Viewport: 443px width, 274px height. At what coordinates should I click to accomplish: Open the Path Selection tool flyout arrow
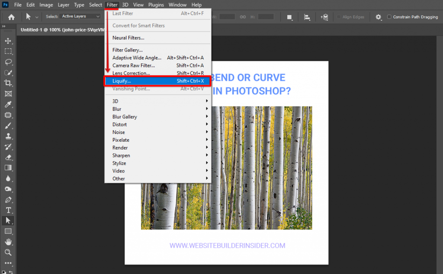12,223
